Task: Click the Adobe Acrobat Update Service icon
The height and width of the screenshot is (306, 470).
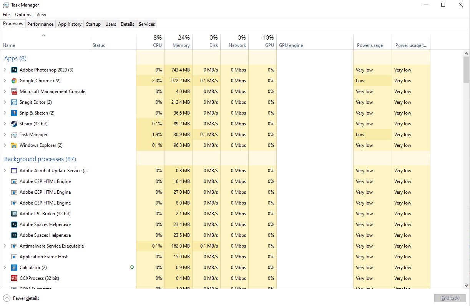Action: (x=14, y=171)
